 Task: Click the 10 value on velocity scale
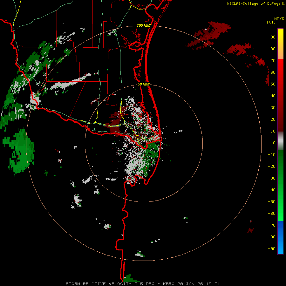point(273,131)
